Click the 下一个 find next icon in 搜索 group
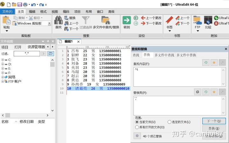The height and width of the screenshot is (143, 229). (66, 28)
